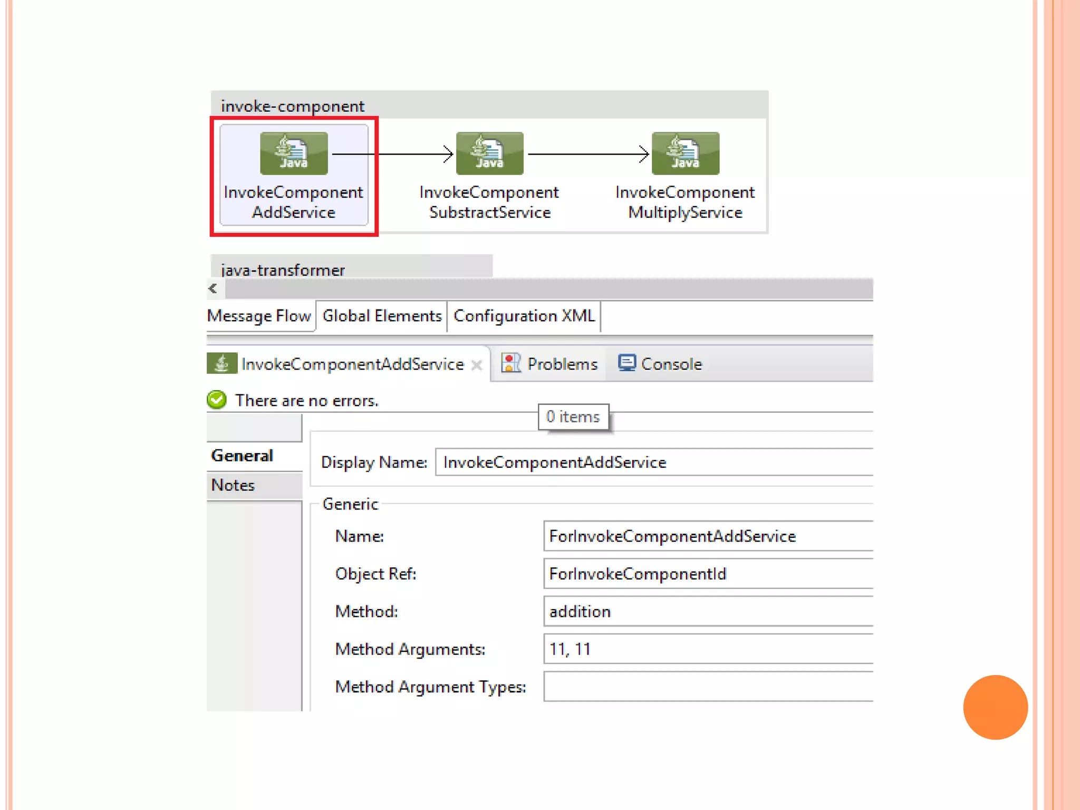Viewport: 1080px width, 810px height.
Task: Click the Console monitor icon
Action: 627,363
